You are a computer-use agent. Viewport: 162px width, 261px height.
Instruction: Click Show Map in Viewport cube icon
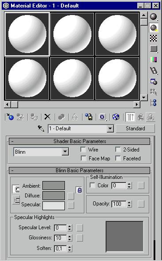[x=116, y=117]
